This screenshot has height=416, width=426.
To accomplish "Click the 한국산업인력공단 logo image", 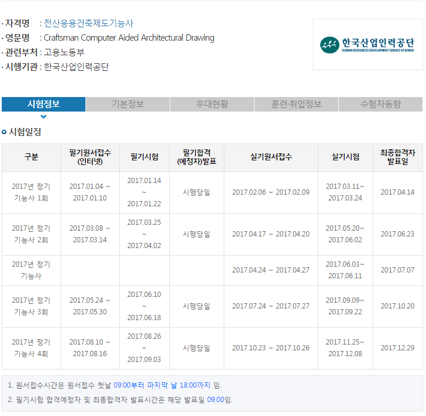I will click(367, 45).
